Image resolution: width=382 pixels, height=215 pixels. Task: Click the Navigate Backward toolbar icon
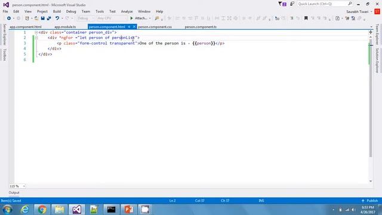9,19
